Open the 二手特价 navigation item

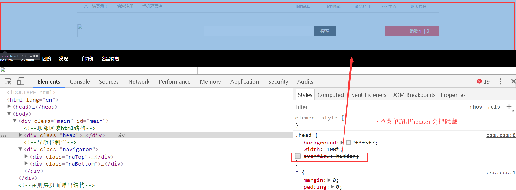[x=85, y=59]
